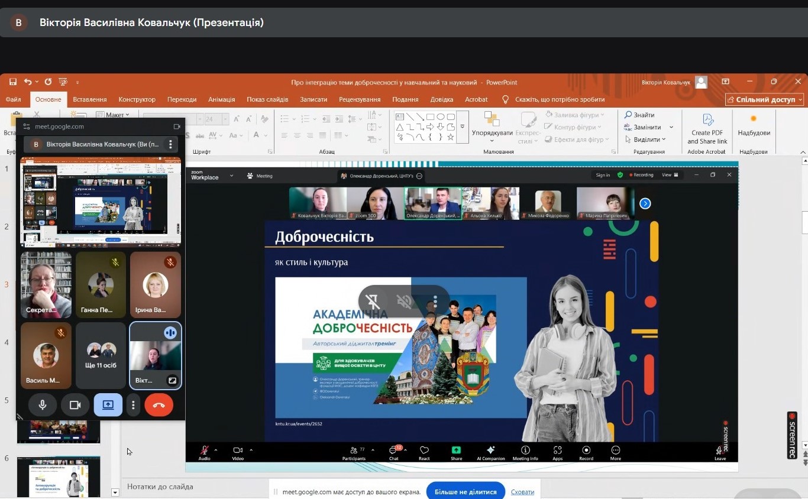Toggle the camera in the Meet mini window
This screenshot has width=808, height=499.
click(x=75, y=405)
